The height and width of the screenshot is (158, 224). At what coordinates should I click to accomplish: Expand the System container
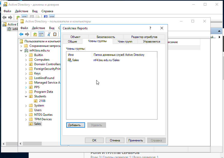click(x=26, y=106)
